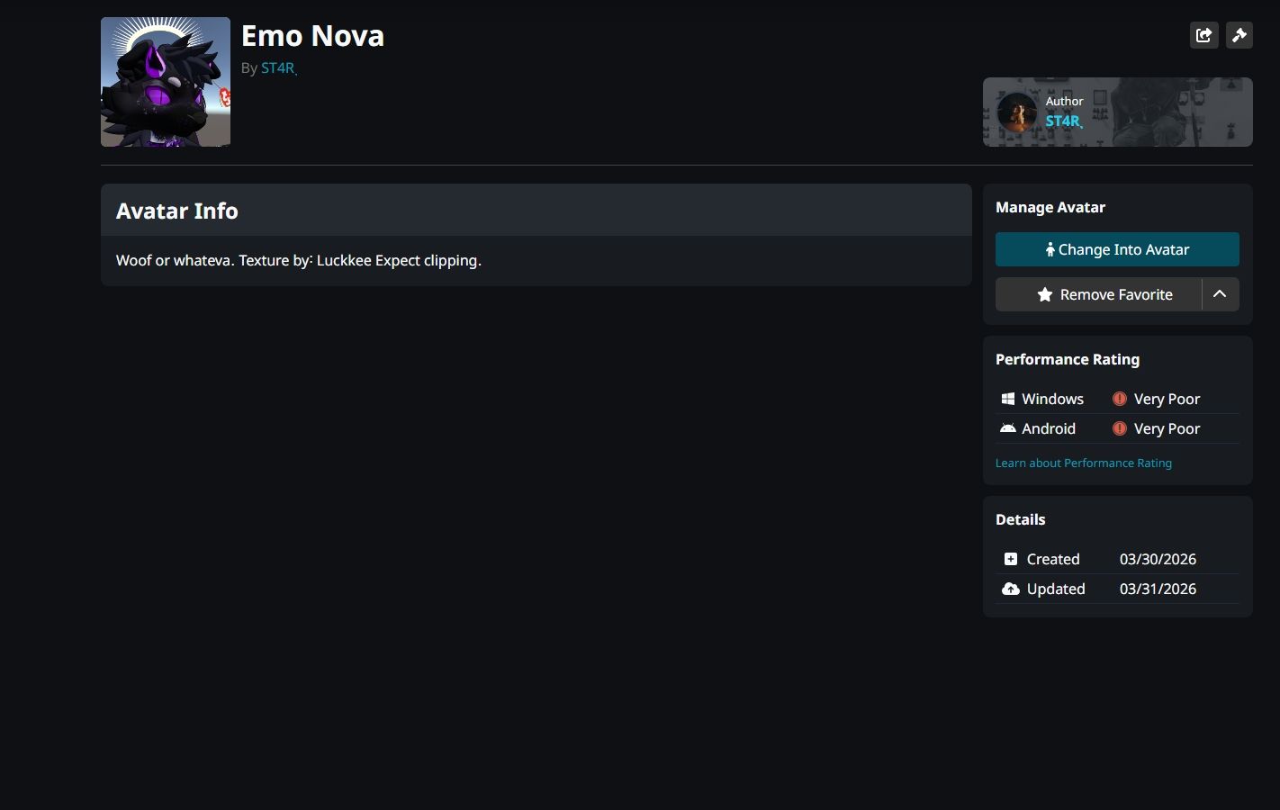Click the Android robot icon
This screenshot has height=810, width=1280.
click(1008, 428)
